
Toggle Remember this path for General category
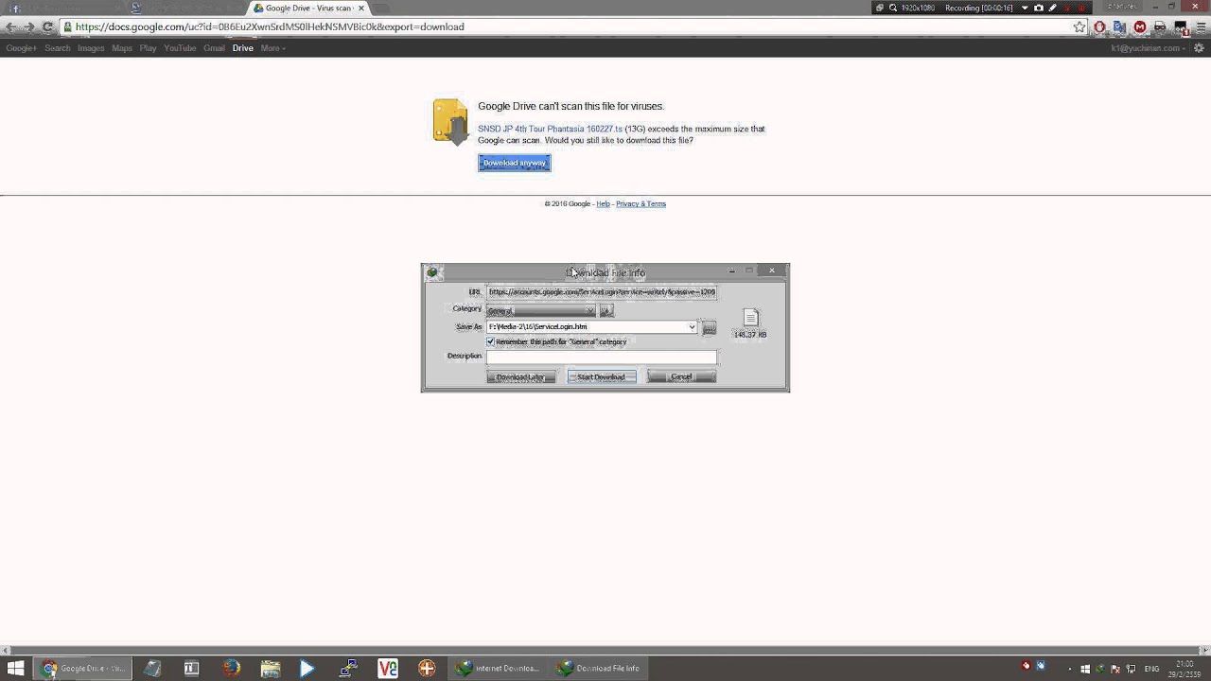[x=490, y=341]
